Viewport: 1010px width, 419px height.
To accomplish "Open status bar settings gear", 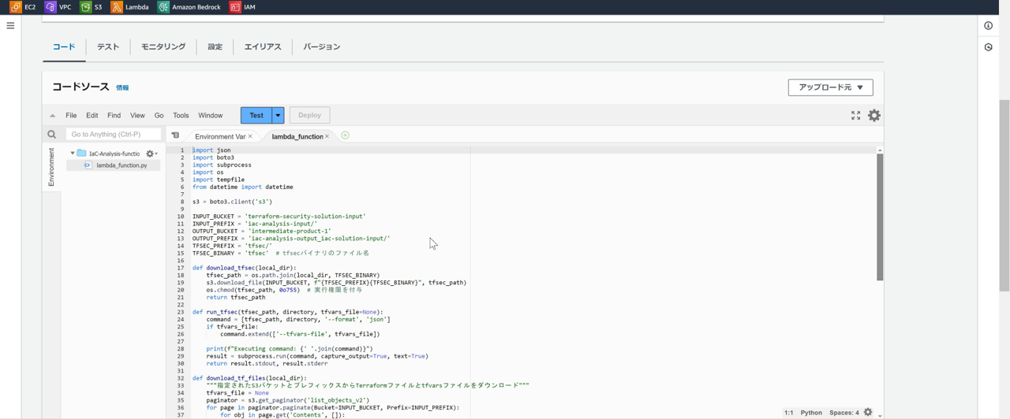I will pos(868,412).
